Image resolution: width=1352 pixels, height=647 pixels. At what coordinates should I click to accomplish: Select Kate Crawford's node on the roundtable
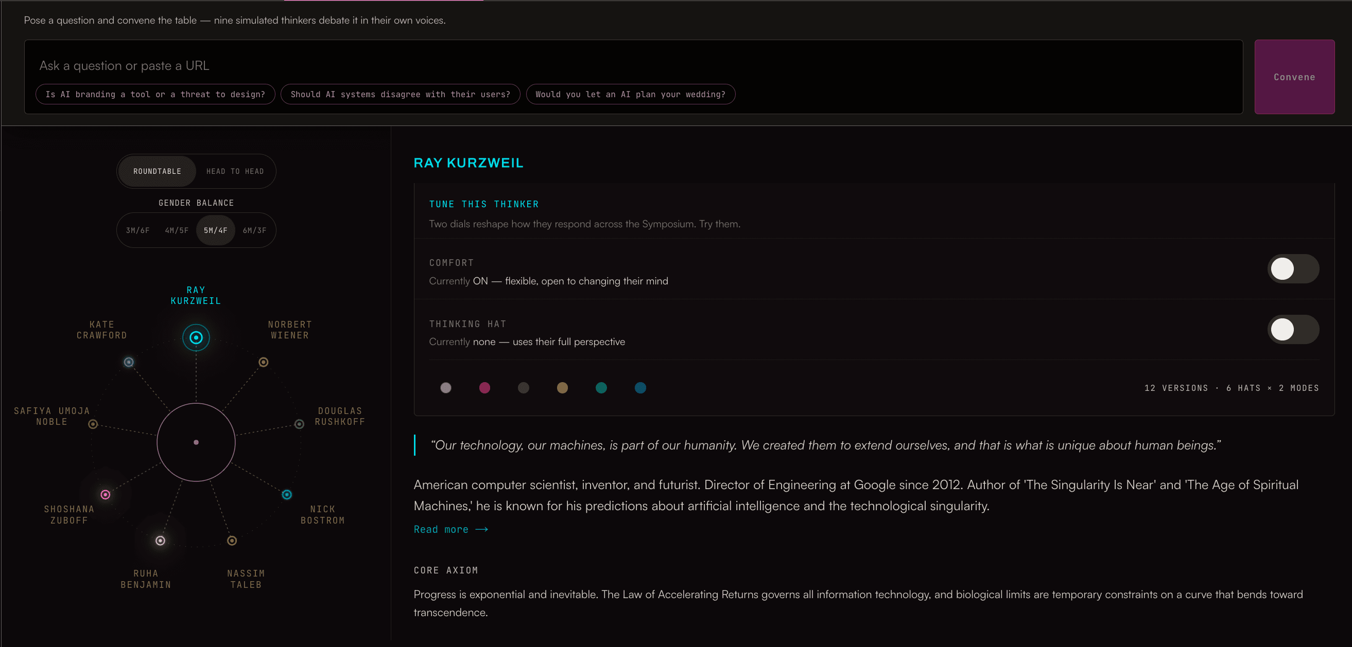point(129,362)
